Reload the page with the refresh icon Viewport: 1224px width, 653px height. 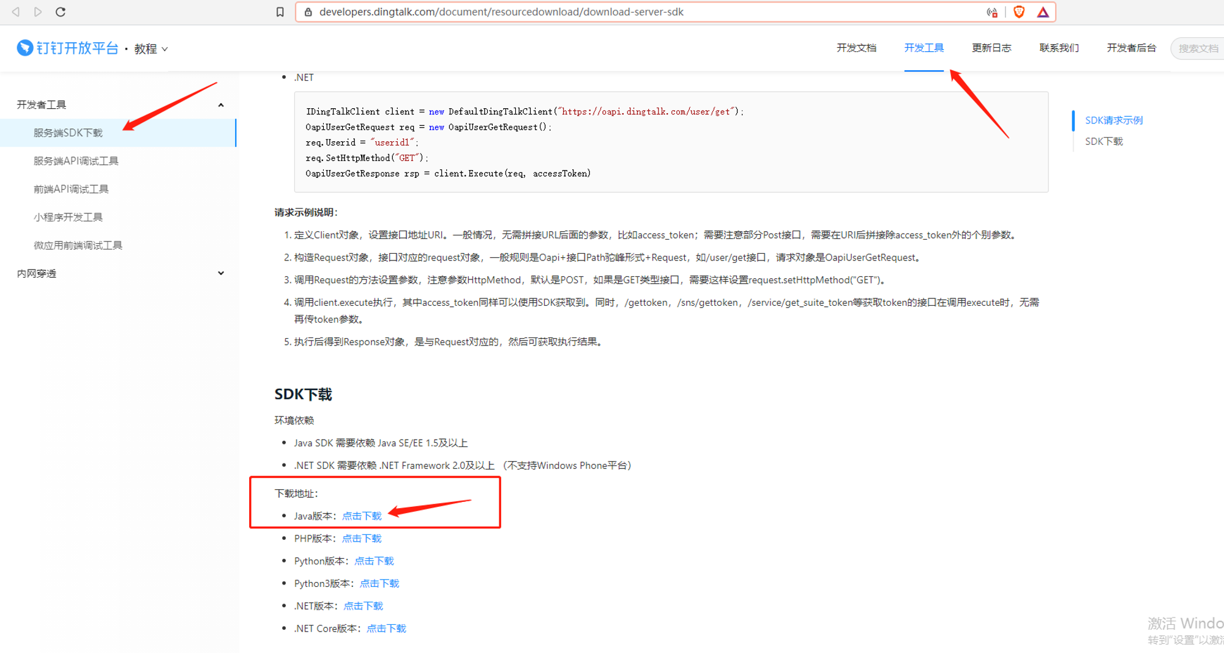pos(60,12)
